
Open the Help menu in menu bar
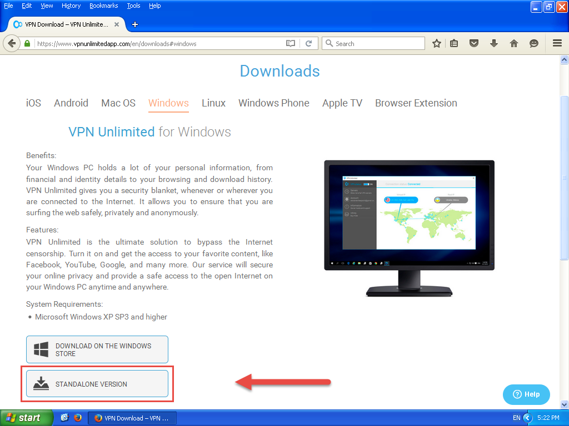(155, 6)
